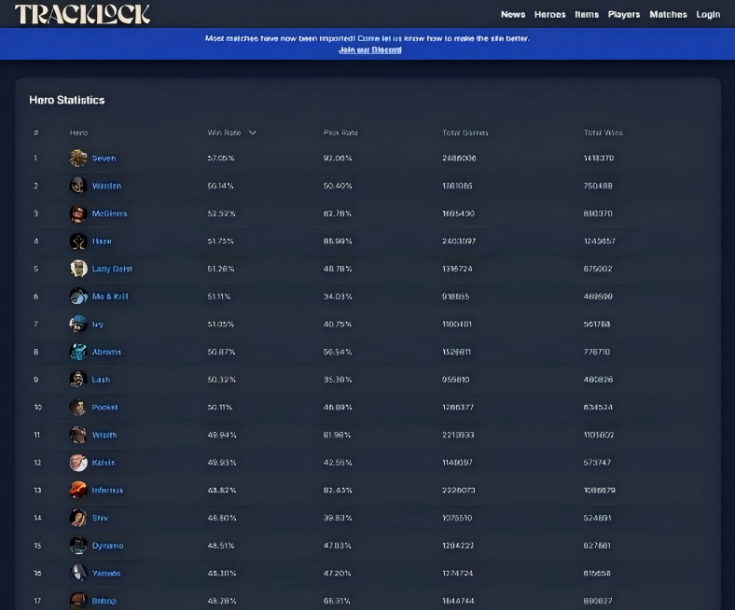Click the Tracklock logo

point(82,14)
